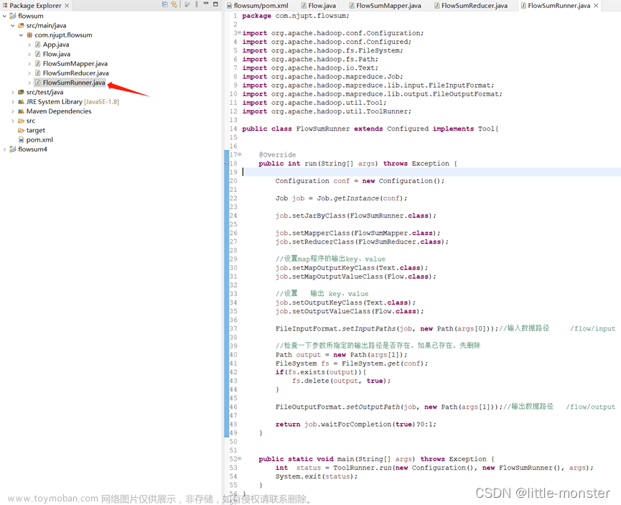Expand the FlowSumRunner.java tree node
This screenshot has height=505, width=621.
click(x=29, y=83)
